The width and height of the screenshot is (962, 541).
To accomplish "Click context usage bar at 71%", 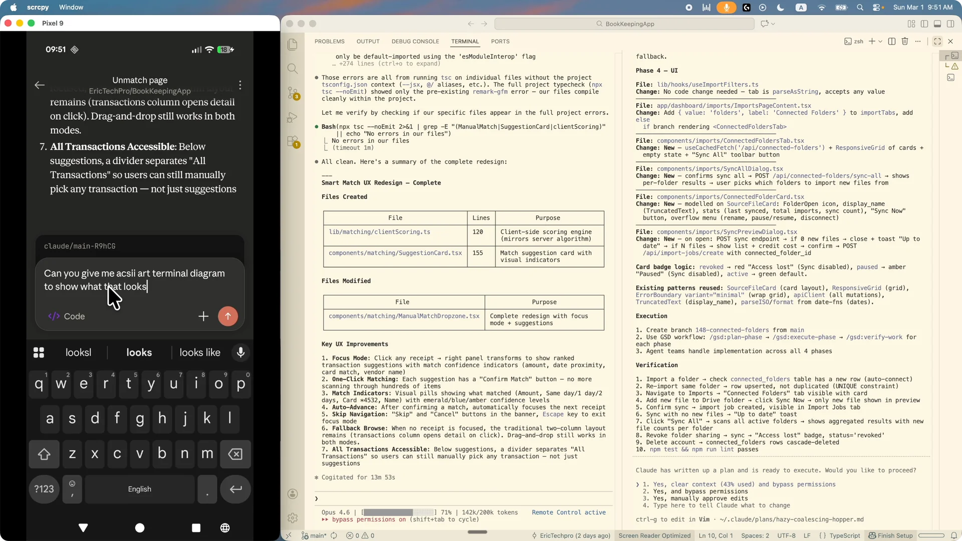I will (x=399, y=512).
